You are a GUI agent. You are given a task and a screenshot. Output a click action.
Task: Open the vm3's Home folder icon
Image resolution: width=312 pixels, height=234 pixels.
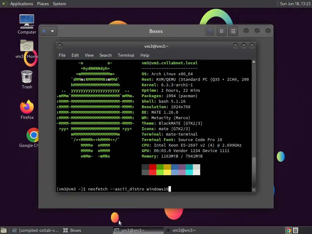pos(27,49)
